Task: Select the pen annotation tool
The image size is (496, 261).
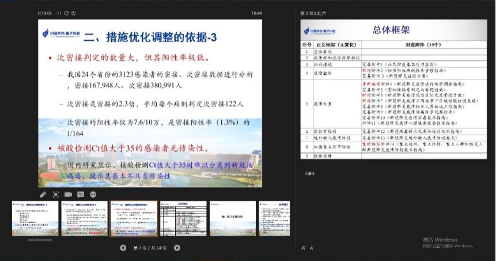Action: [x=43, y=194]
